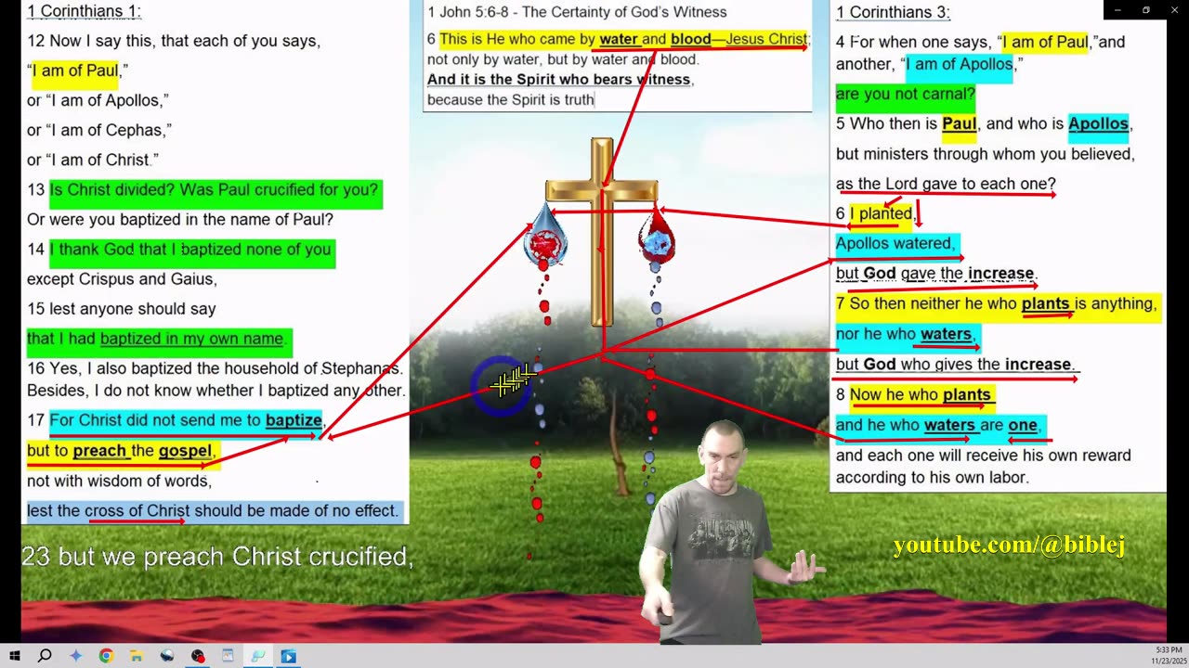Close the window
The width and height of the screenshot is (1189, 668).
point(1174,10)
